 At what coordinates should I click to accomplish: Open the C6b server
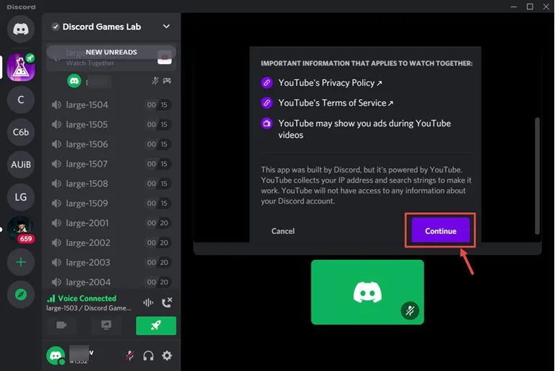tap(21, 132)
